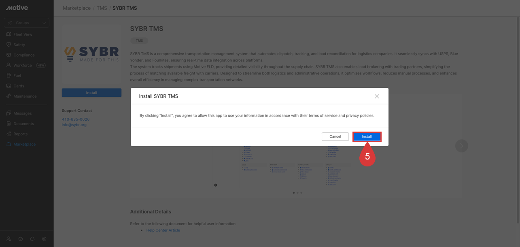Image resolution: width=520 pixels, height=247 pixels.
Task: Click the Install SYBR TMS dialog title
Action: pos(159,96)
